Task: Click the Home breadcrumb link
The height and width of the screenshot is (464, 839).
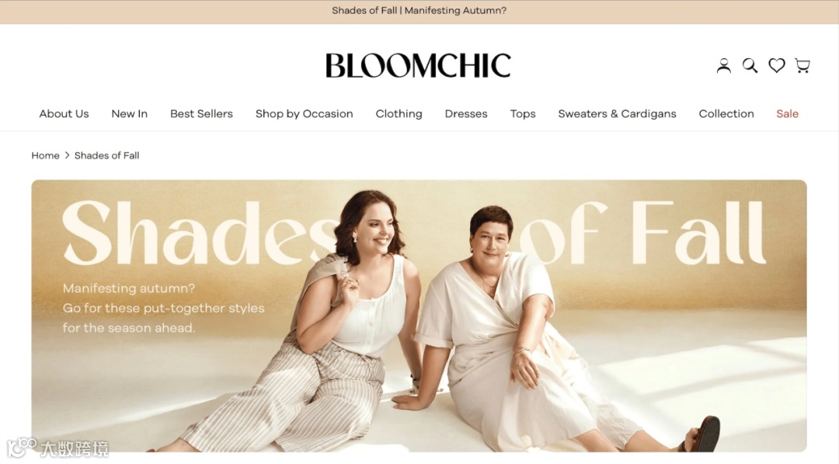Action: tap(45, 155)
